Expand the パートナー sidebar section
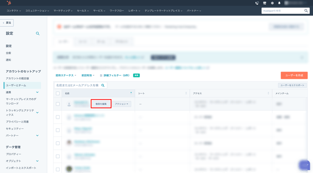Viewport: 313px width, 173px height. point(37,135)
